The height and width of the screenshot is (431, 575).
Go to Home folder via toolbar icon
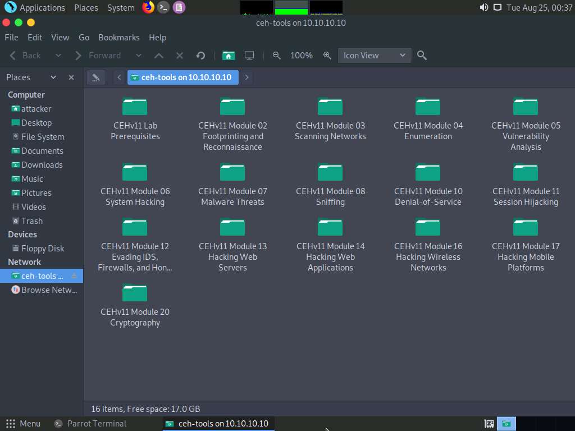pos(229,56)
